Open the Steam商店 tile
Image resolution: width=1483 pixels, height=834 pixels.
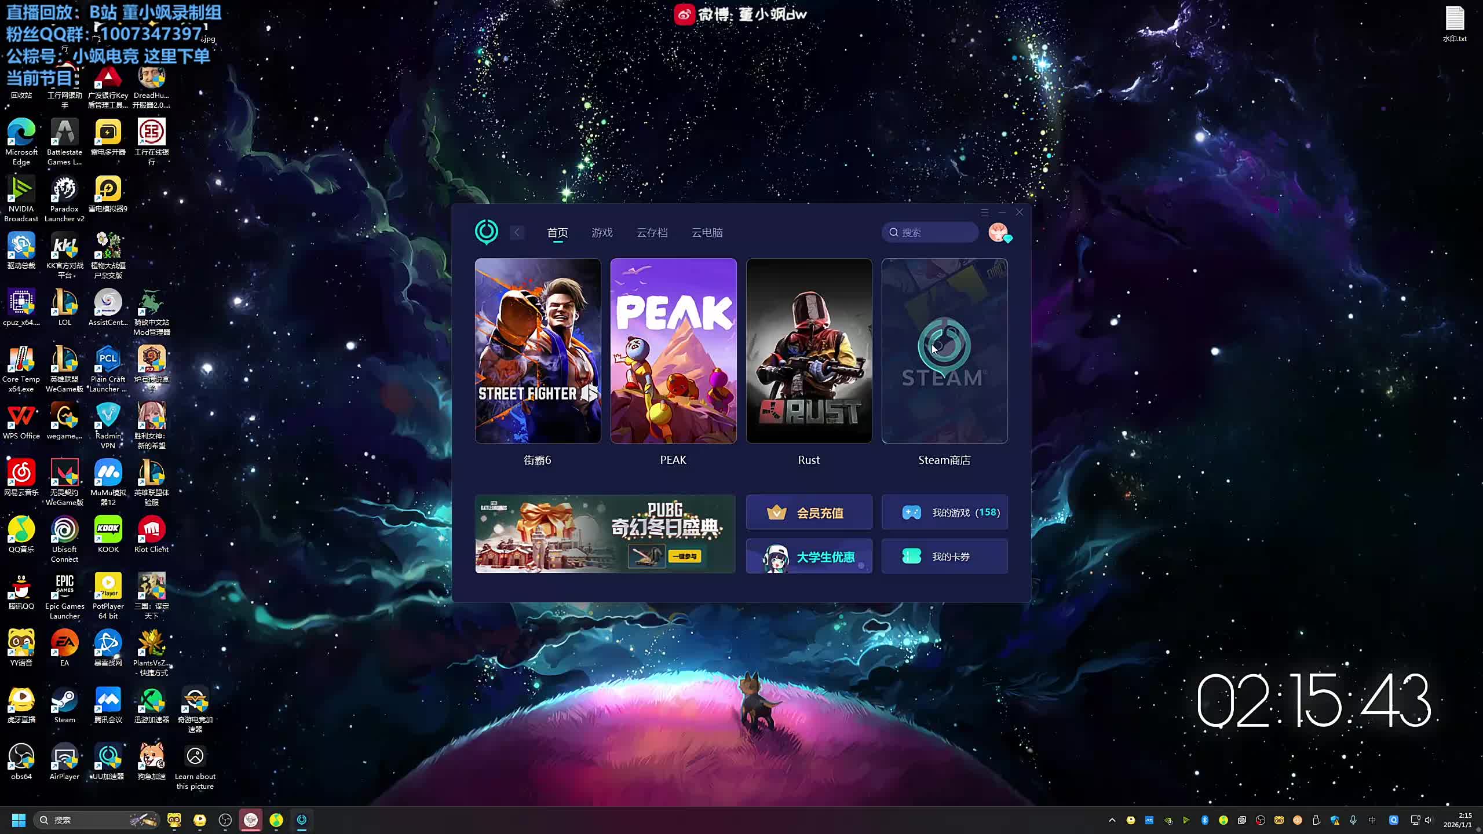pyautogui.click(x=944, y=351)
